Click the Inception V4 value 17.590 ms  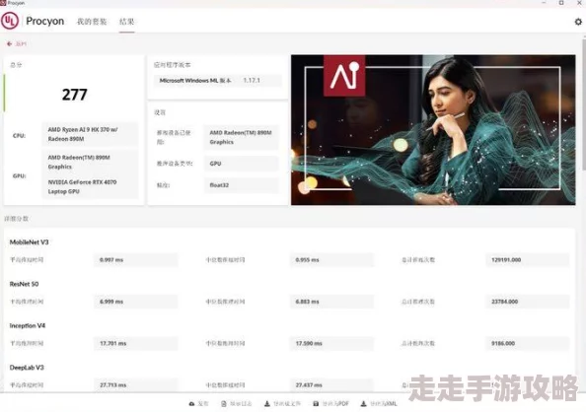click(331, 344)
